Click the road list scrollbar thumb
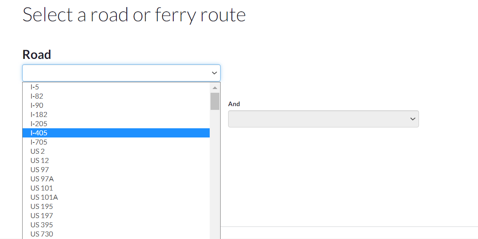 coord(215,101)
